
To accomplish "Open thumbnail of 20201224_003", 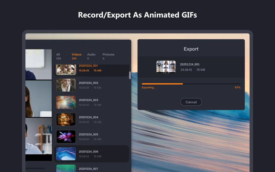I will click(x=66, y=102).
